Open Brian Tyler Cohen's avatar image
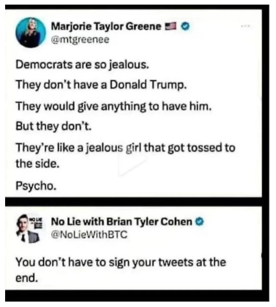This screenshot has height=307, width=276. click(30, 228)
